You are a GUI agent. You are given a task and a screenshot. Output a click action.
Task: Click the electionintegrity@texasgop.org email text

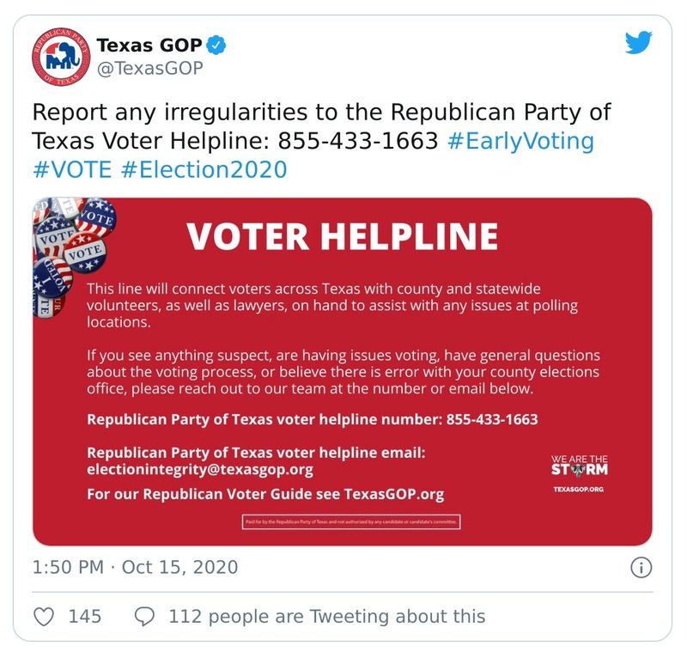click(200, 470)
